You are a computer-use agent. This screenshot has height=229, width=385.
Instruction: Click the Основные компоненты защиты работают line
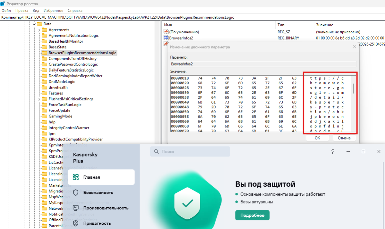tap(283, 194)
